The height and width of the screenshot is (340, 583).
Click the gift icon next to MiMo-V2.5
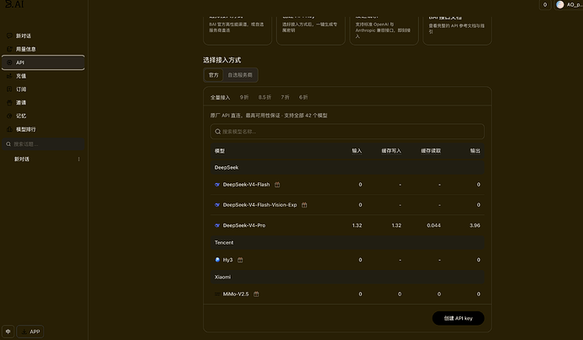click(256, 294)
